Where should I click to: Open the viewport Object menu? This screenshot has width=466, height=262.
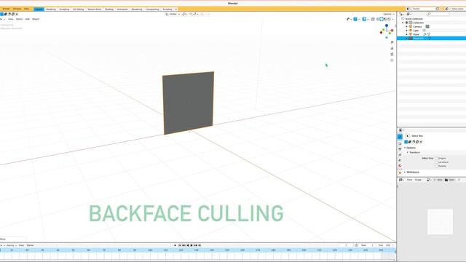click(x=36, y=19)
